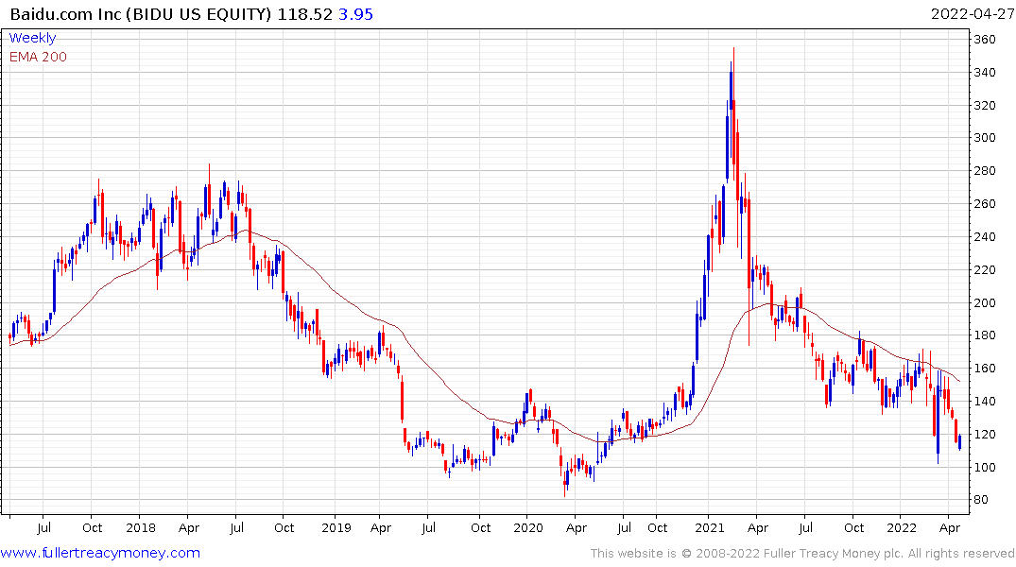The width and height of the screenshot is (1016, 567).
Task: Click the 2022 year axis label
Action: pos(902,527)
